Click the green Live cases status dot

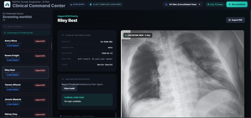(208, 4)
